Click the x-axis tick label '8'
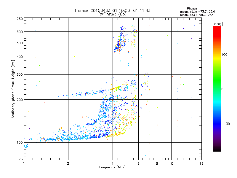 157,163
